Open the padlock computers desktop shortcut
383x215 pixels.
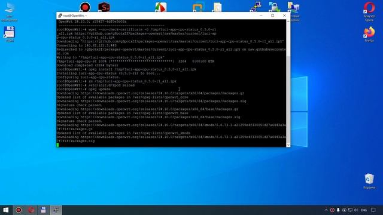[275, 7]
